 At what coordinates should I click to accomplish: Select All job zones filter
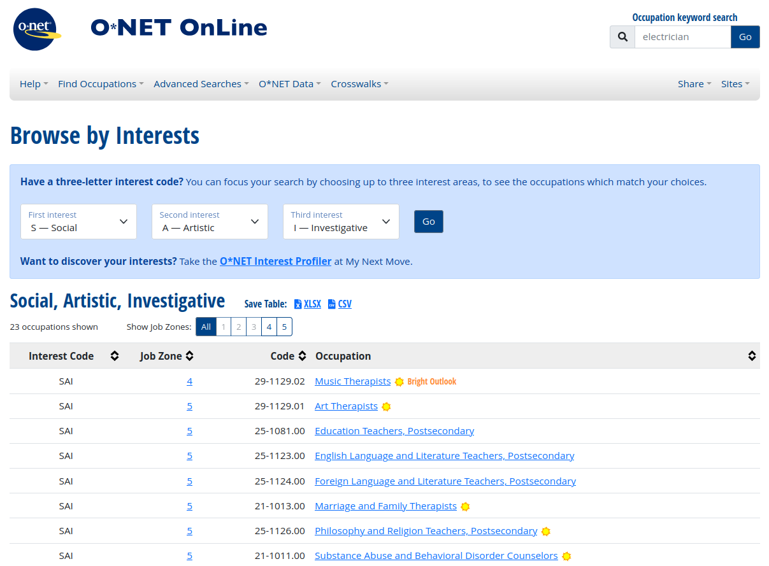click(x=206, y=327)
